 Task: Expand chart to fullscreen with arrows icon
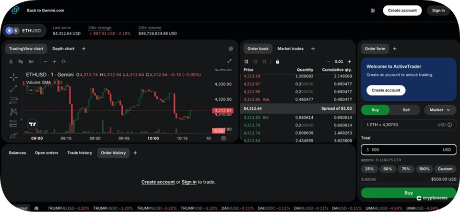point(229,61)
